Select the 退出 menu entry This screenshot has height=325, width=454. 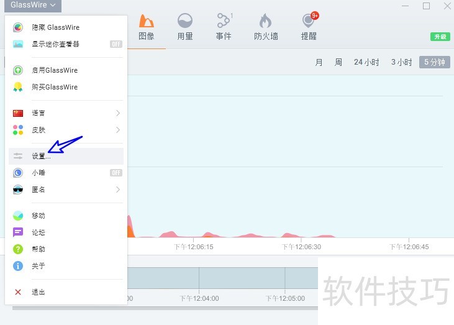coord(66,292)
